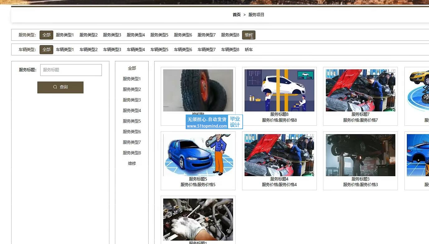
Task: Filter by 服务类型2 in top row
Action: pyautogui.click(x=88, y=35)
